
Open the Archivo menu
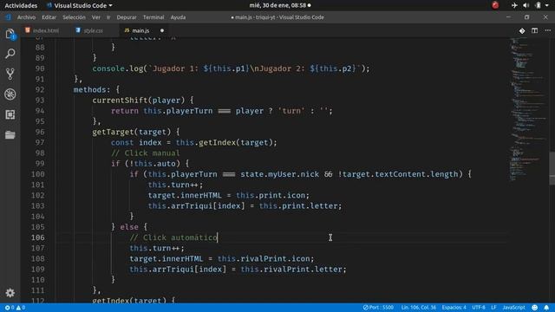26,17
